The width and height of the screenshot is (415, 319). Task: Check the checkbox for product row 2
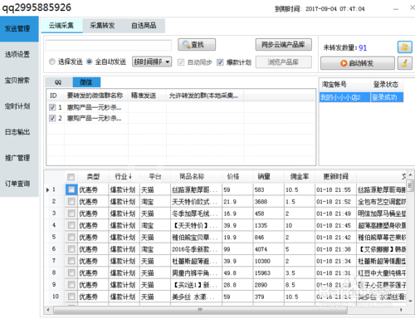[x=71, y=202]
